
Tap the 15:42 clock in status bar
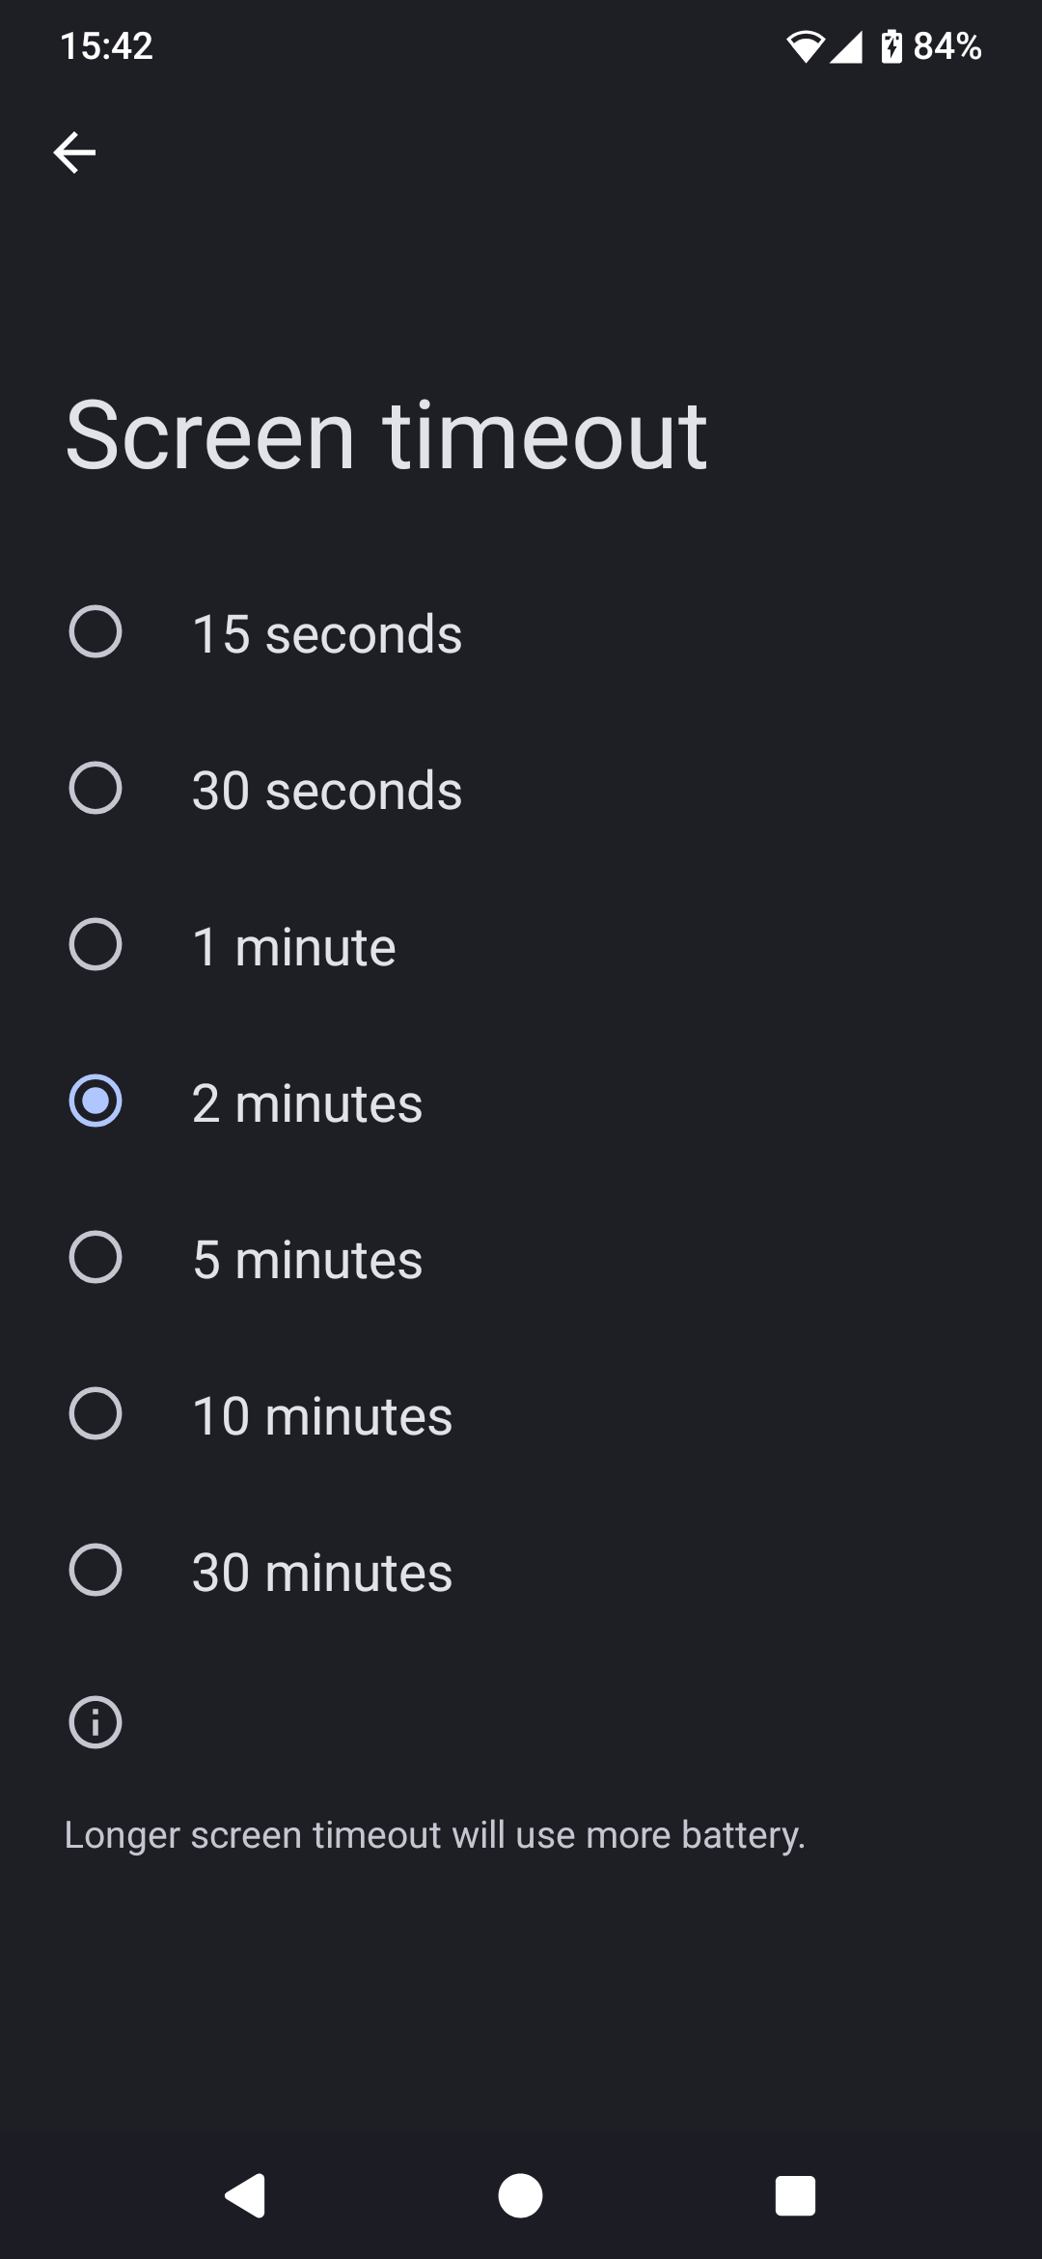click(106, 46)
